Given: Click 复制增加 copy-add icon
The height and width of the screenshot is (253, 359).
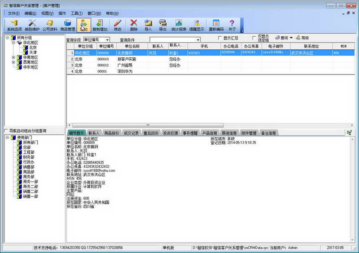Looking at the screenshot, I should click(x=100, y=25).
